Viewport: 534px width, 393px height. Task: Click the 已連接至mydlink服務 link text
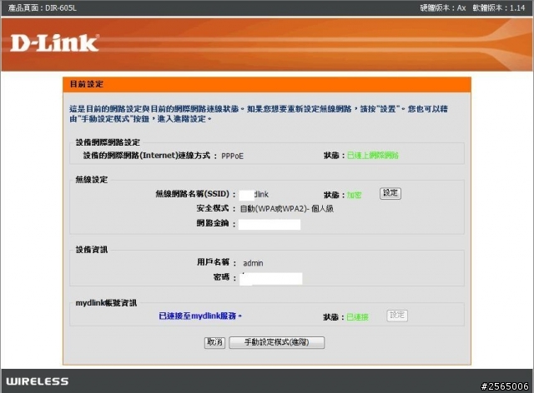200,316
